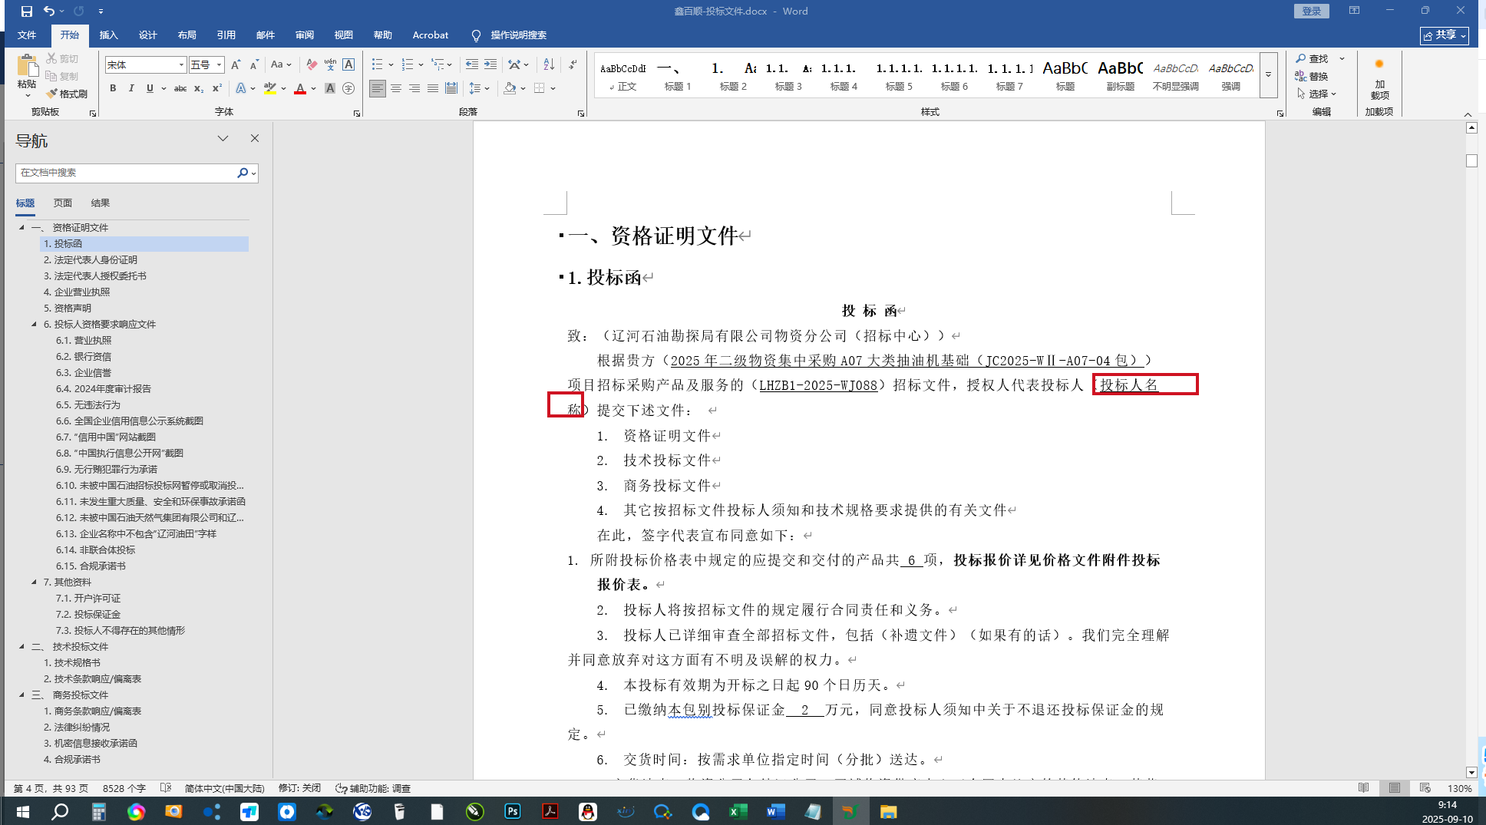Toggle superscript formatting

(x=217, y=88)
